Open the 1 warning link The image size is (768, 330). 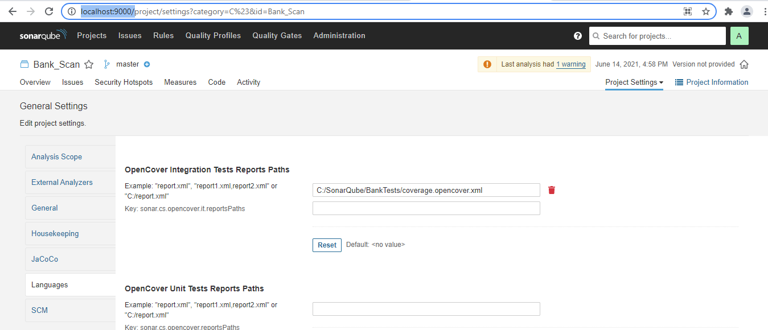tap(571, 64)
